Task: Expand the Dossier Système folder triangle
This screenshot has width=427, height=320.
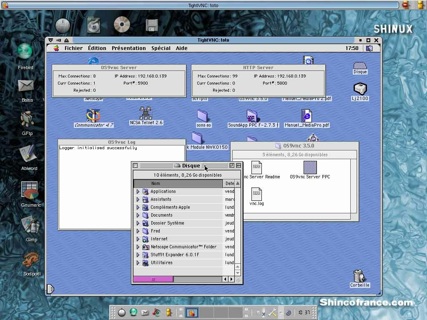Action: coord(138,223)
